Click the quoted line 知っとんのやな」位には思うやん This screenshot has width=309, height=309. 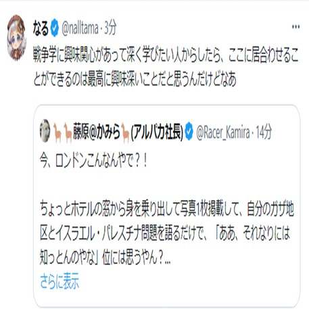[105, 258]
